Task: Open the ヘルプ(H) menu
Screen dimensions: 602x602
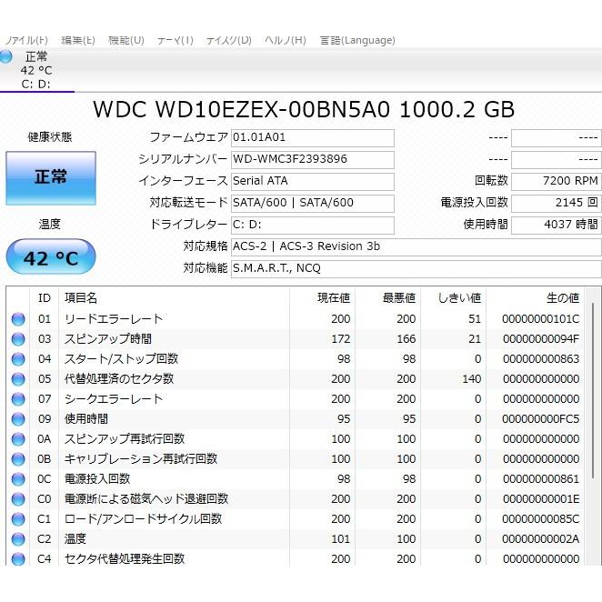Action: [x=286, y=40]
